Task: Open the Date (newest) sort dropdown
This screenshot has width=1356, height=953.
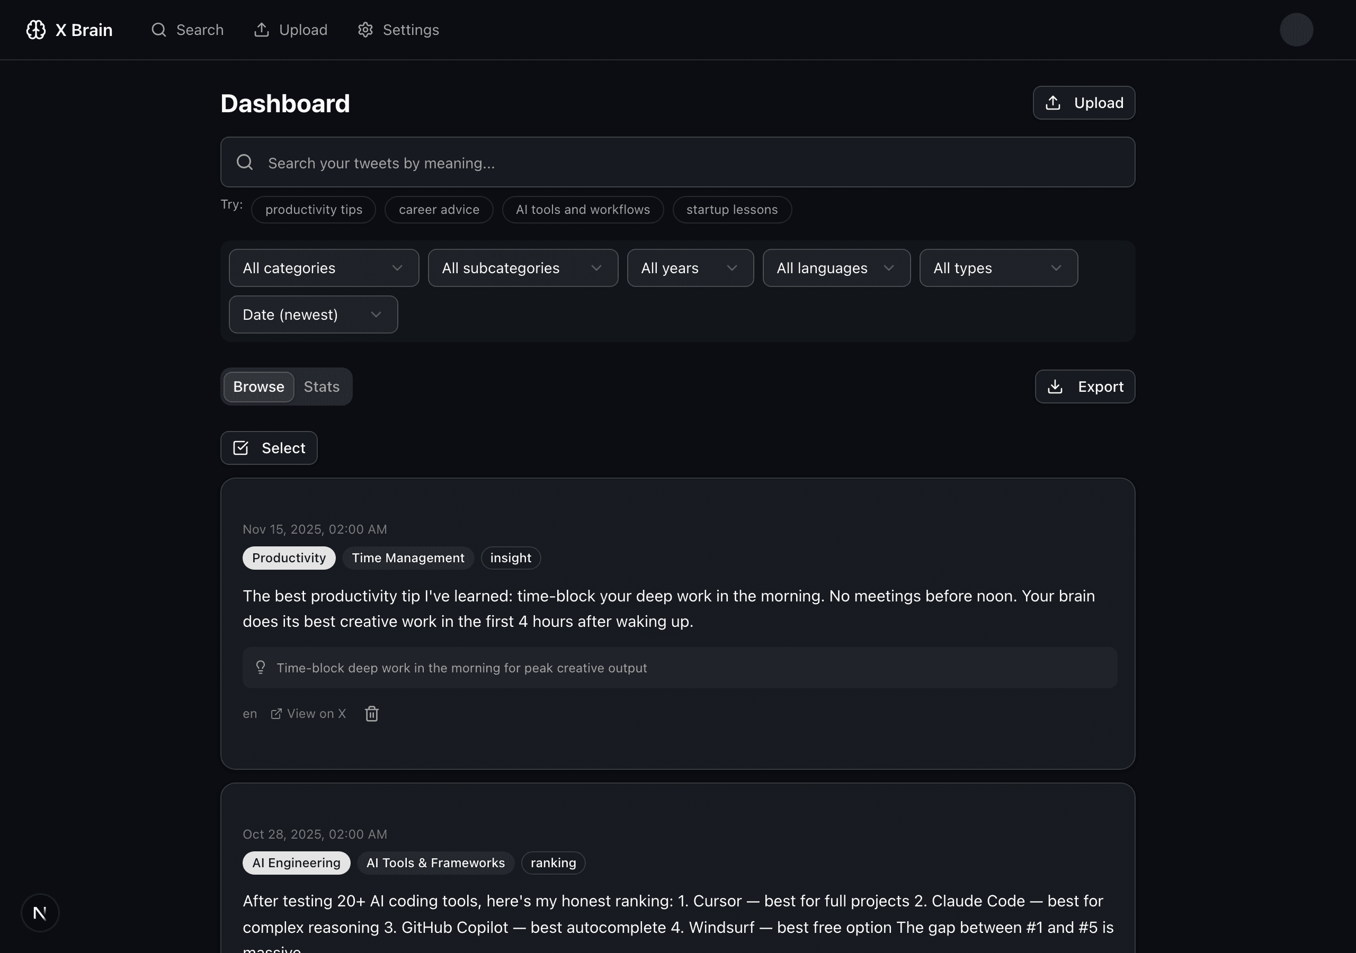Action: click(313, 314)
